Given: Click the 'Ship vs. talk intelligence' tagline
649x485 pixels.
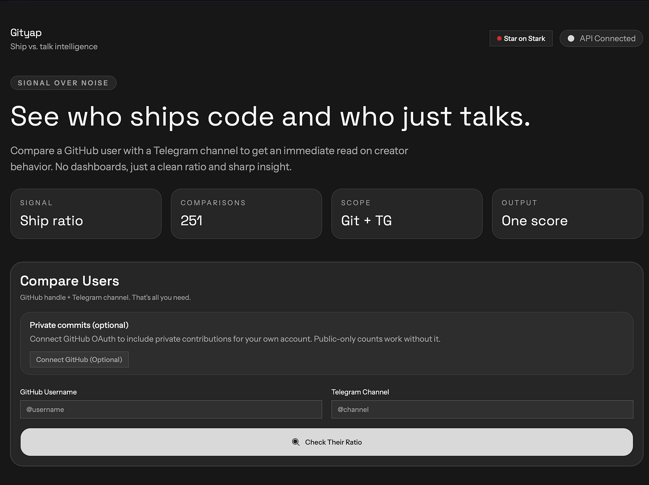Looking at the screenshot, I should (54, 46).
